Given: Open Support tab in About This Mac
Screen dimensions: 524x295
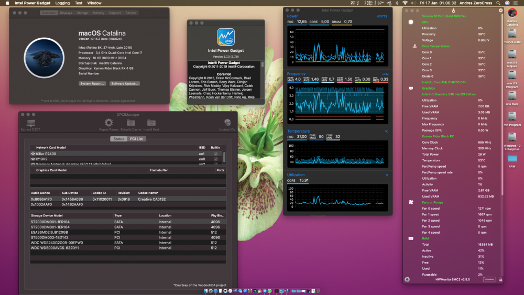Looking at the screenshot, I should click(x=115, y=13).
